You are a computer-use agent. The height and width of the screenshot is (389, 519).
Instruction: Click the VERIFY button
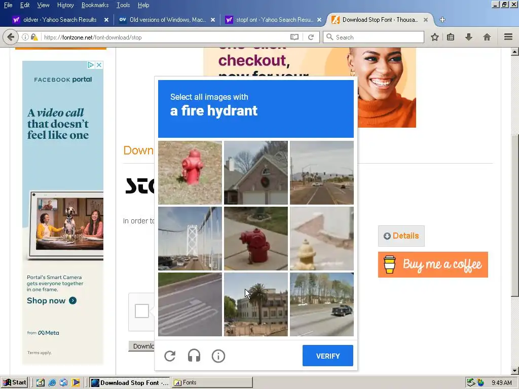328,356
